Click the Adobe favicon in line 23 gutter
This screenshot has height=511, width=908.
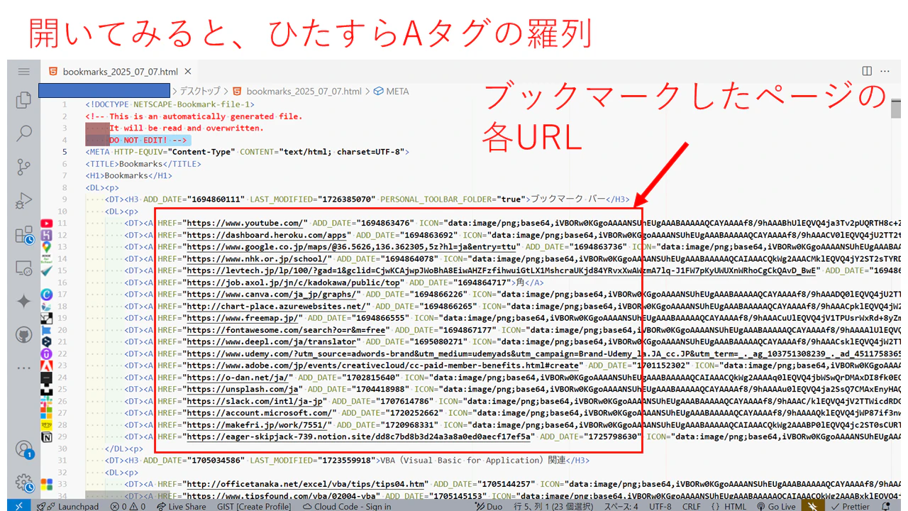point(47,366)
